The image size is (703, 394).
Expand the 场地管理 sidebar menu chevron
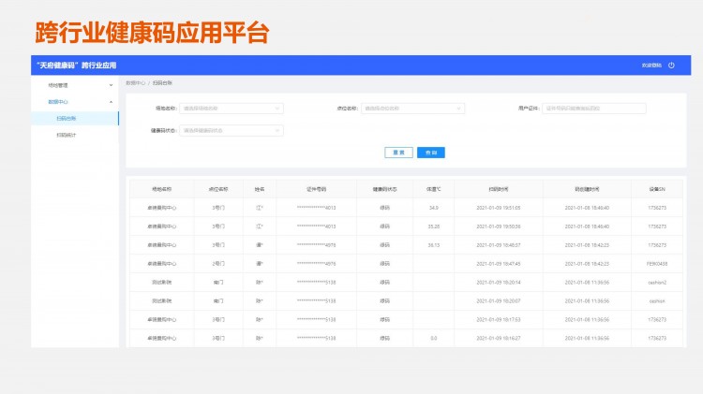point(111,85)
